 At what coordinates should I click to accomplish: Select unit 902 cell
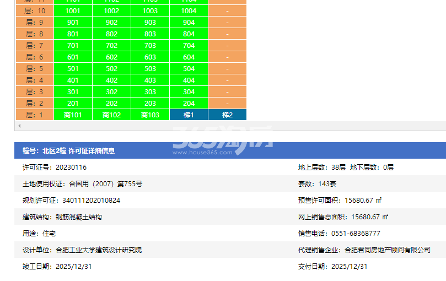(x=111, y=23)
